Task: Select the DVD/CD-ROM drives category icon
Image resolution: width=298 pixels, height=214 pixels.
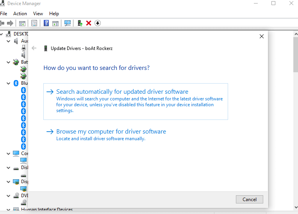Action: tap(16, 196)
